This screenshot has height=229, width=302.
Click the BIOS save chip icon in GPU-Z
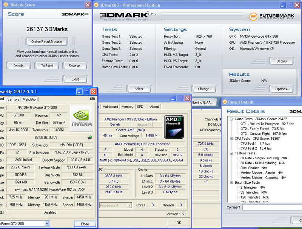[x=89, y=137]
